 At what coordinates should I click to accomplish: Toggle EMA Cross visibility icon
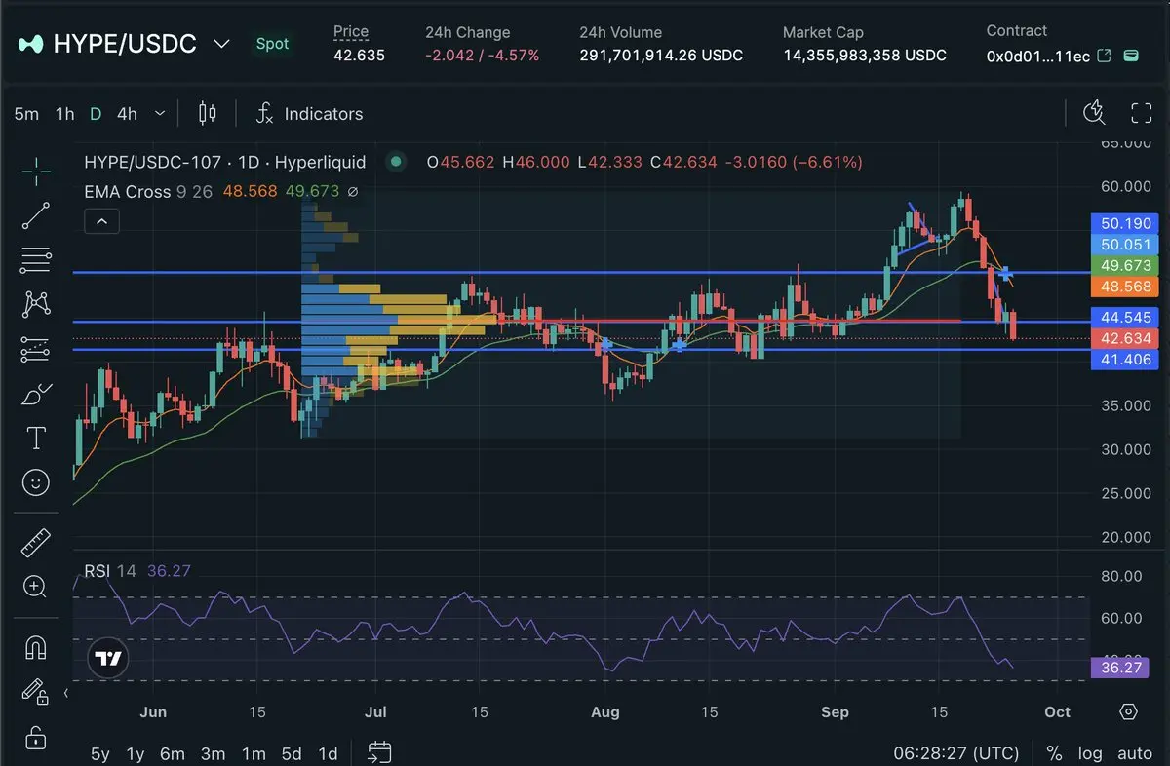352,192
